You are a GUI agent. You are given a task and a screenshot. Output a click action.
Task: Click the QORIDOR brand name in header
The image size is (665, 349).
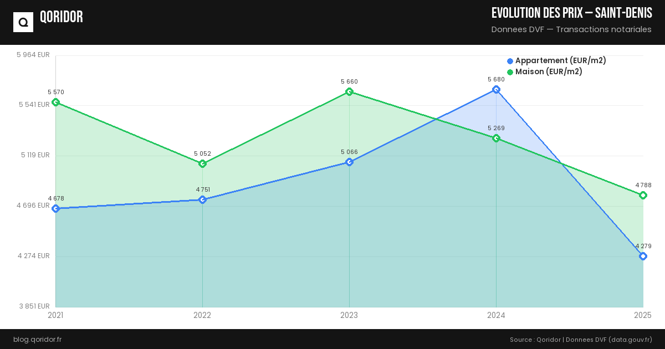click(61, 18)
